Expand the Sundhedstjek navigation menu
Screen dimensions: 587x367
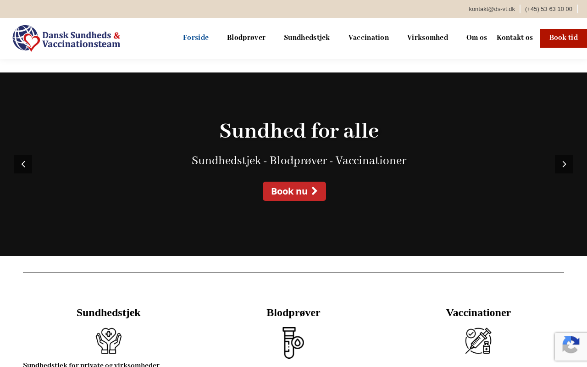(307, 38)
